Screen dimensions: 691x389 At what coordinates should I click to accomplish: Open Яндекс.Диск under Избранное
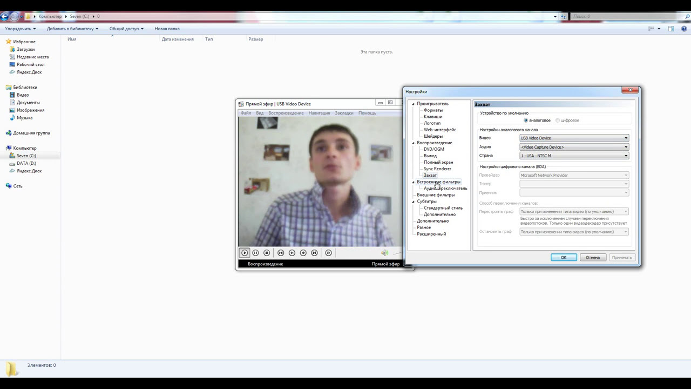tap(29, 72)
